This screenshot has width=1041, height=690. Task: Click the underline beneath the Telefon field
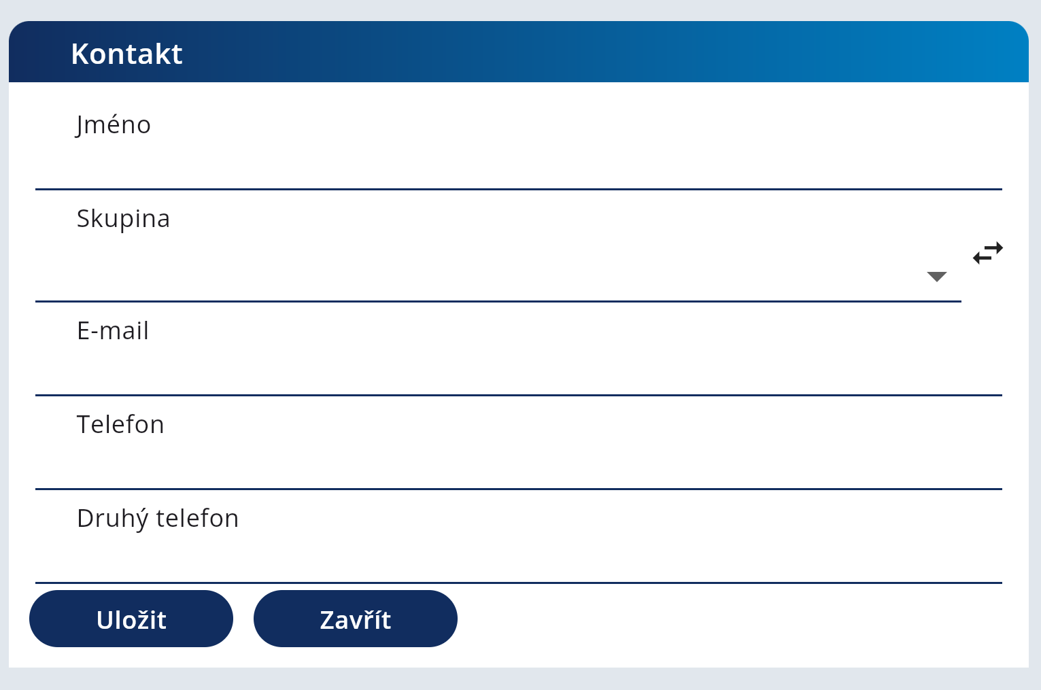coord(518,489)
